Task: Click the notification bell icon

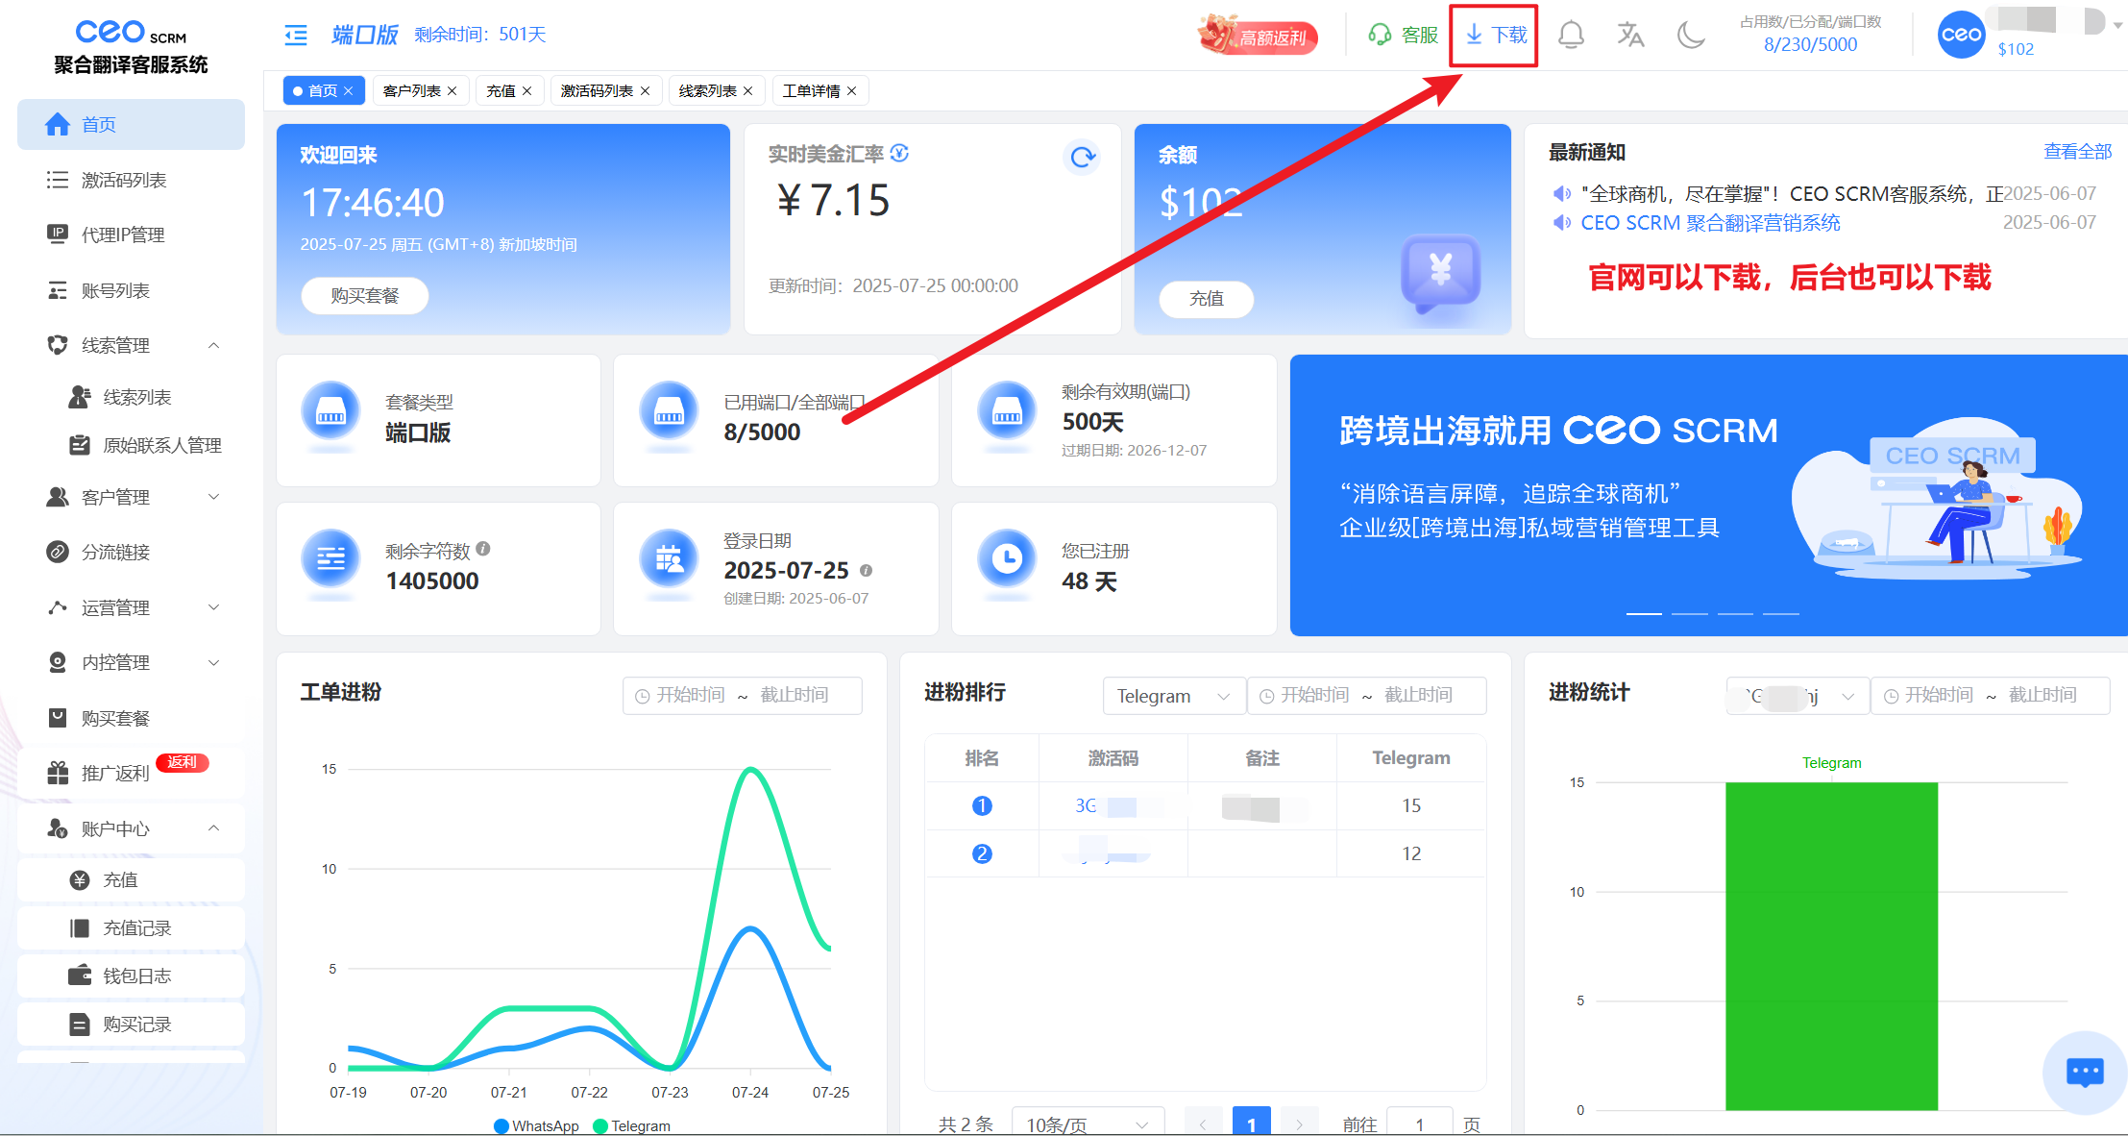Action: click(x=1571, y=36)
